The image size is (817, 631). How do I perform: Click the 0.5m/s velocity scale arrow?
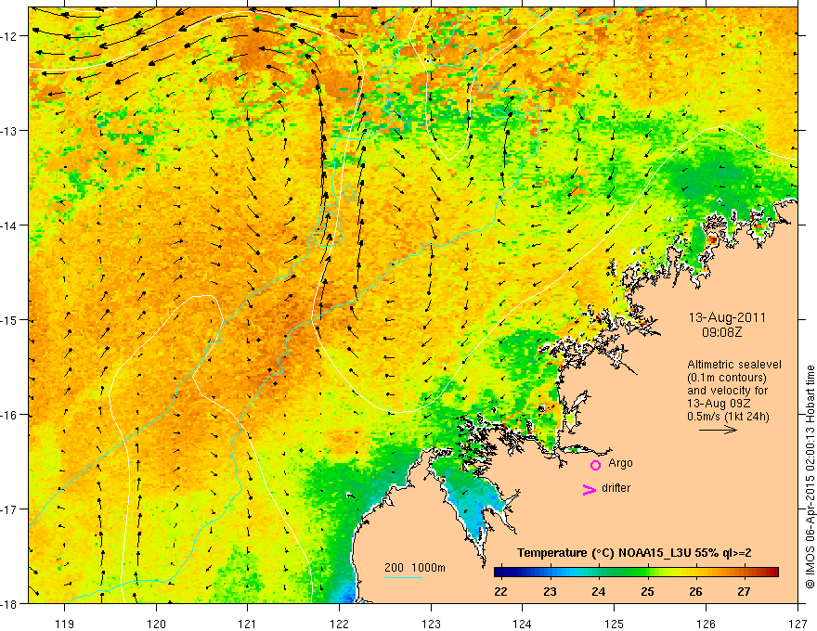718,430
